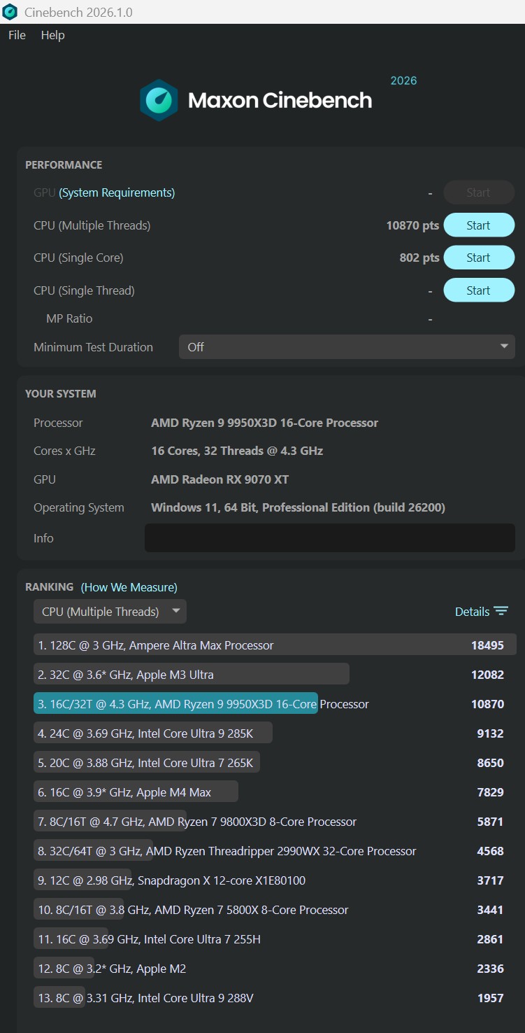Click the processor name AMD Ryzen 9 9950X3D
This screenshot has width=525, height=1033.
264,423
